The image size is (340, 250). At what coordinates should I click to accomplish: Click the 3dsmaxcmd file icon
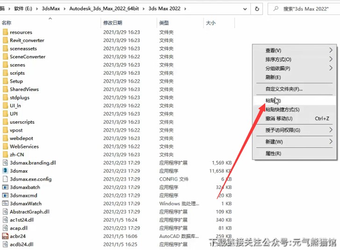coord(5,195)
